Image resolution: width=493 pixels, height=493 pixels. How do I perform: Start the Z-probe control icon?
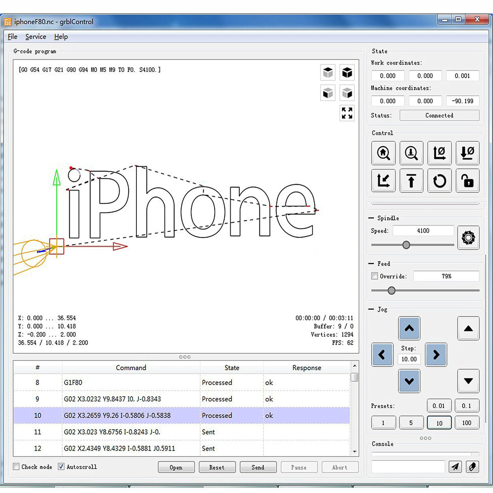(411, 153)
